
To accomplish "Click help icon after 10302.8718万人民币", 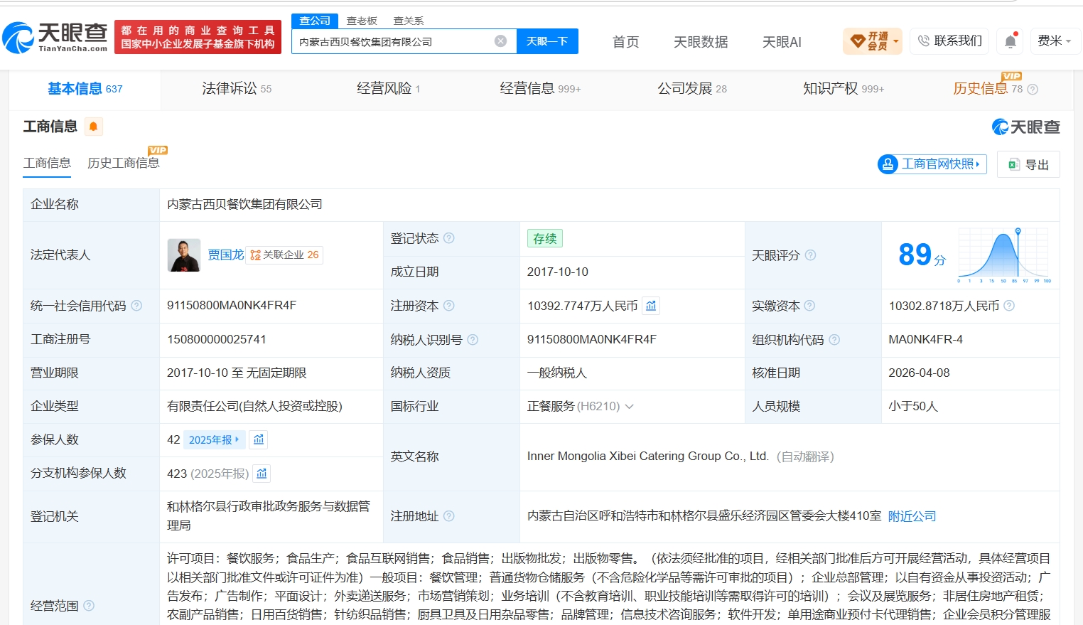I will (x=1009, y=306).
